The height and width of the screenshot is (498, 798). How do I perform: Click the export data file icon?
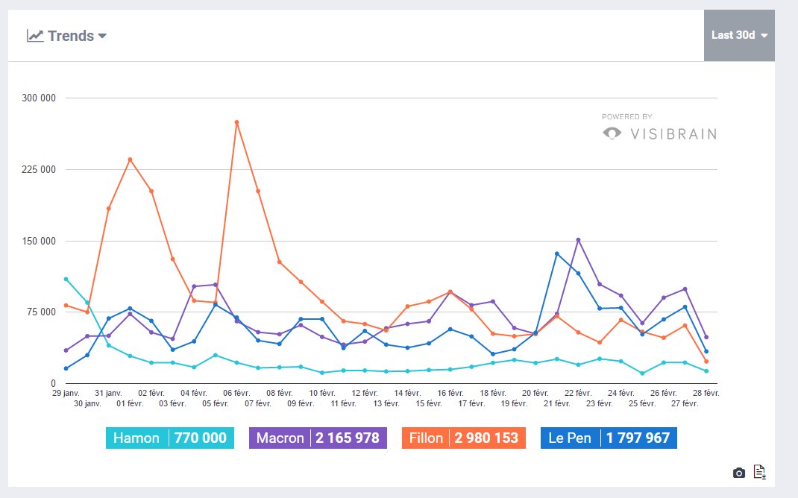[x=759, y=472]
